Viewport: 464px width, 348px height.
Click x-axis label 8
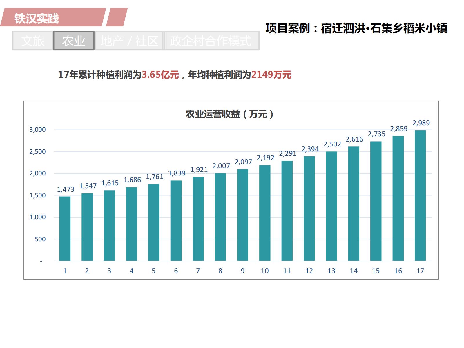point(220,271)
